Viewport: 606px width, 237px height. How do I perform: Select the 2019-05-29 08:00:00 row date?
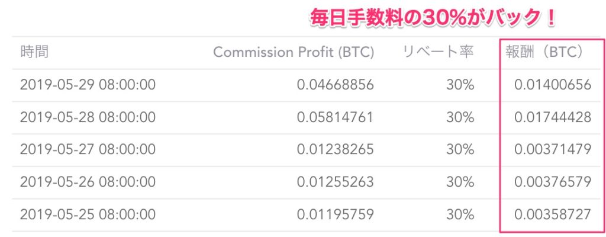click(88, 85)
